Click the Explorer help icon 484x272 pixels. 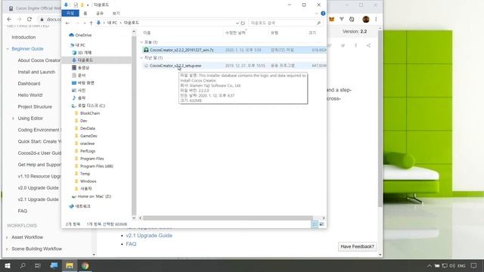323,14
